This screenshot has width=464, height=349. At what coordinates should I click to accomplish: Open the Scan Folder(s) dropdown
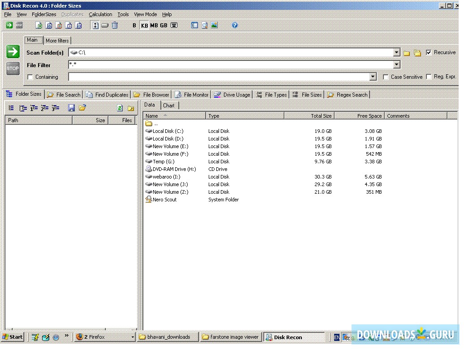396,53
